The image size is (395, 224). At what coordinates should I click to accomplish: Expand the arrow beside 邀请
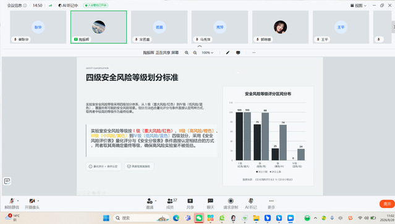tap(156, 201)
